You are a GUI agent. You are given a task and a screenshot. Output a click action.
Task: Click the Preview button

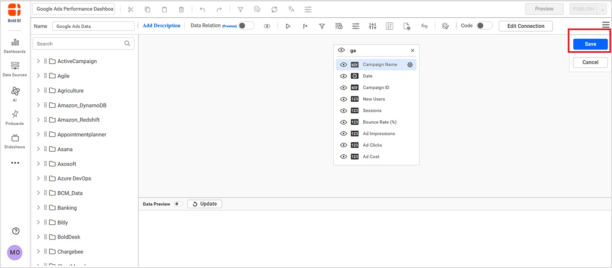coord(544,9)
